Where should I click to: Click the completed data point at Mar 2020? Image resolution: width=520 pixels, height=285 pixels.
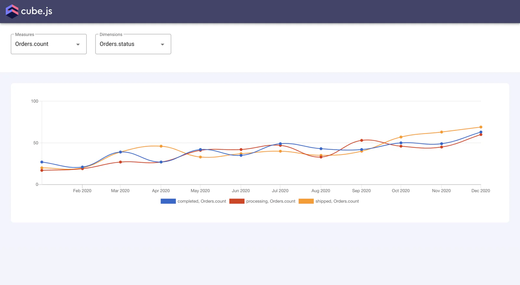pyautogui.click(x=120, y=152)
